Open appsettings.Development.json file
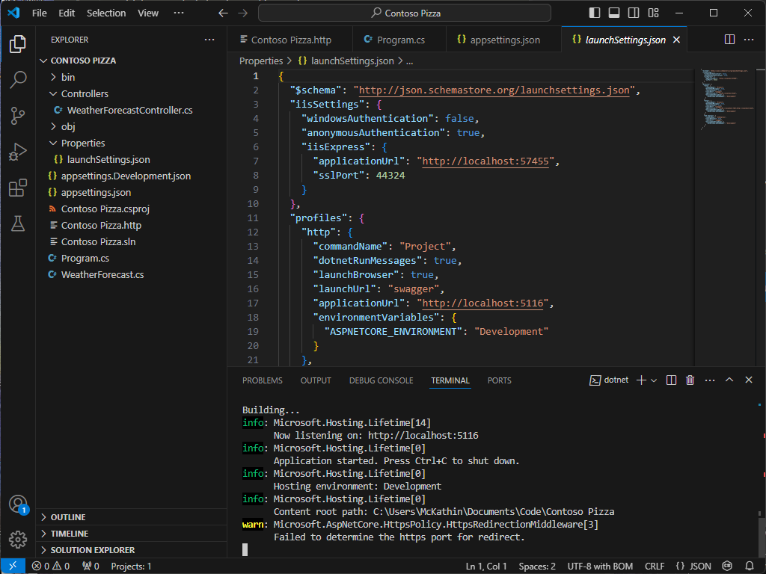The width and height of the screenshot is (766, 574). (131, 176)
